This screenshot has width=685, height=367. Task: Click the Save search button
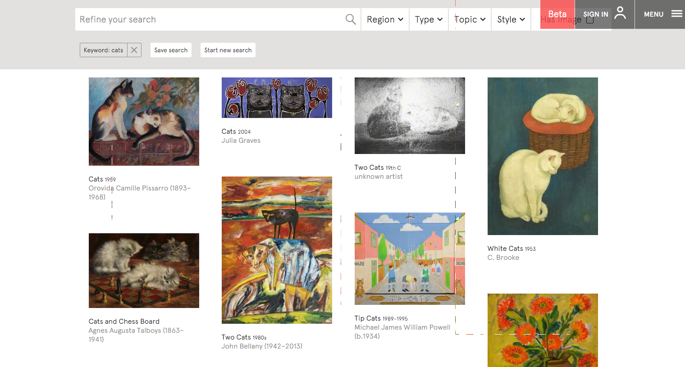pyautogui.click(x=171, y=50)
